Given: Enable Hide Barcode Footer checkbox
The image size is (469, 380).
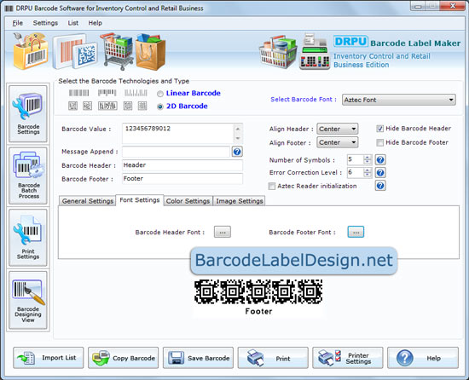Looking at the screenshot, I should click(x=379, y=142).
